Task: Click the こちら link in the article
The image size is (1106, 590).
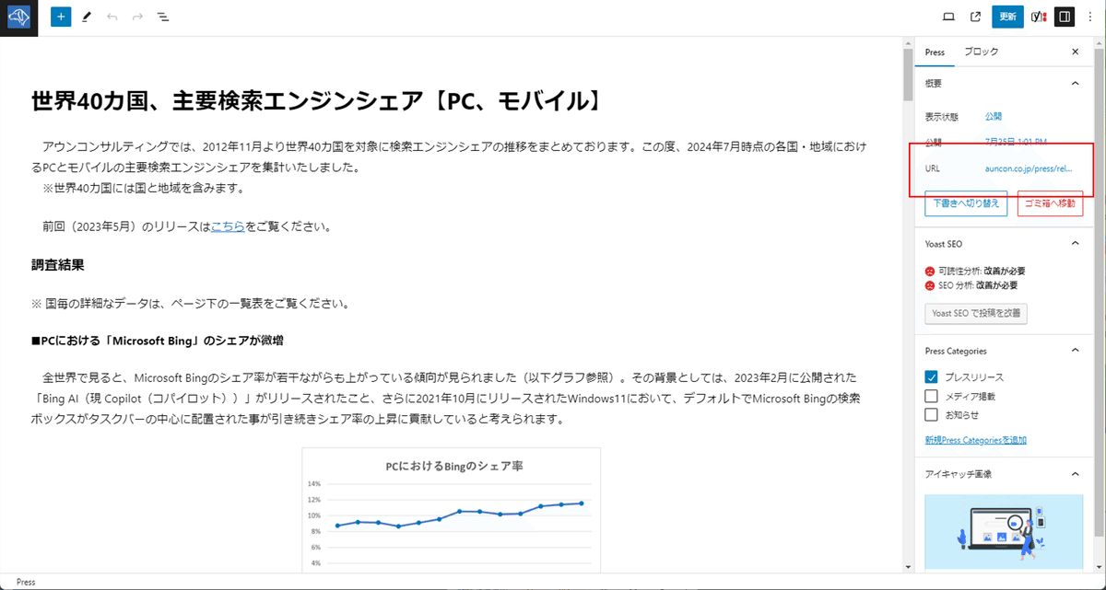Action: coord(228,226)
